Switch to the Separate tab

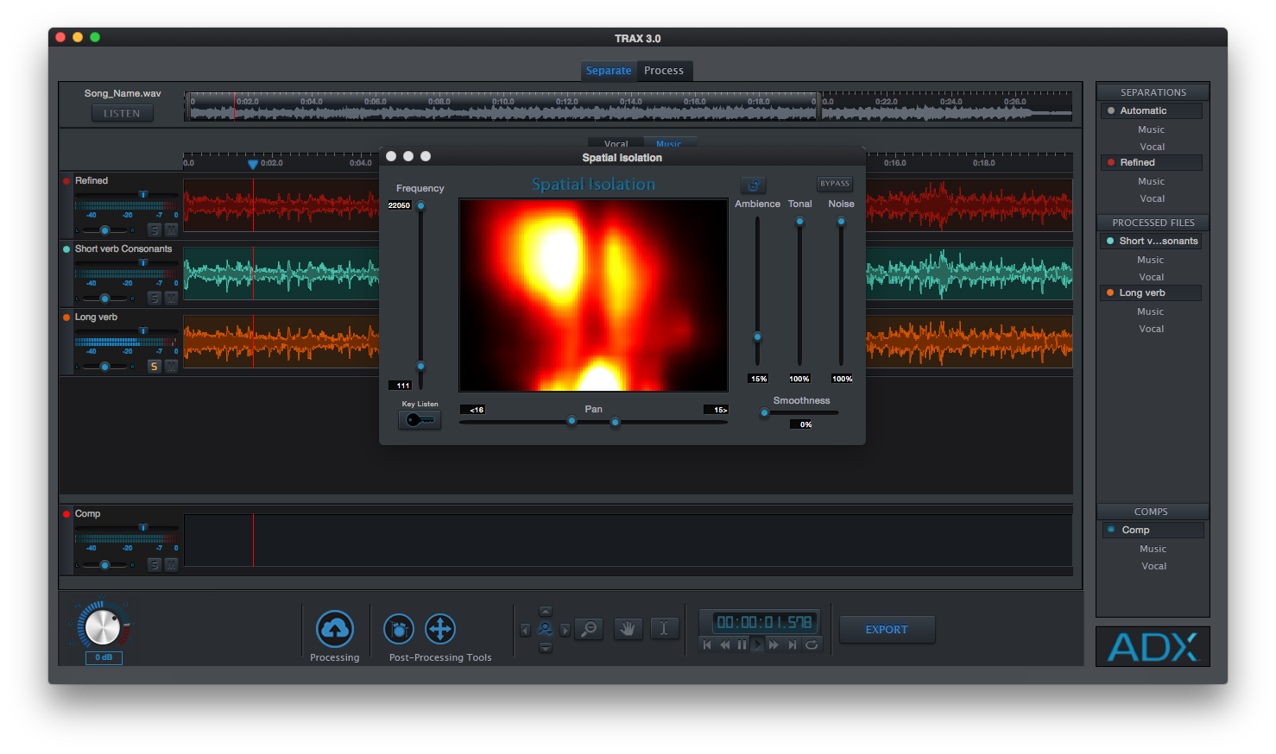tap(609, 71)
